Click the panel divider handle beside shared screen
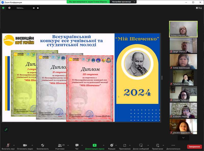204x151 pixels. click(162, 78)
